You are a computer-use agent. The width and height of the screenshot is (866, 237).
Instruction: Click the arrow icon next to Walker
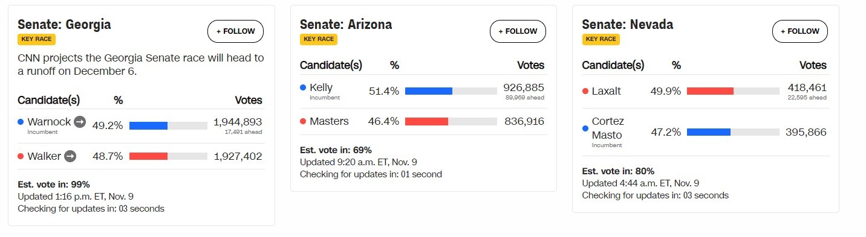click(x=70, y=156)
